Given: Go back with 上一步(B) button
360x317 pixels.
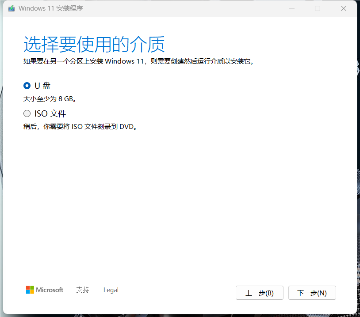Looking at the screenshot, I should tap(259, 293).
